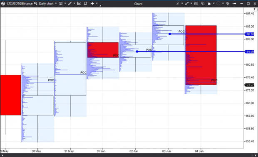Select the 190.78 blue price level marker

tap(249, 34)
